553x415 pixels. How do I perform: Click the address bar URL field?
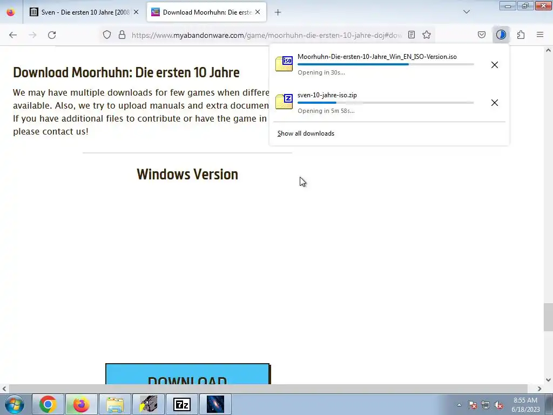267,35
